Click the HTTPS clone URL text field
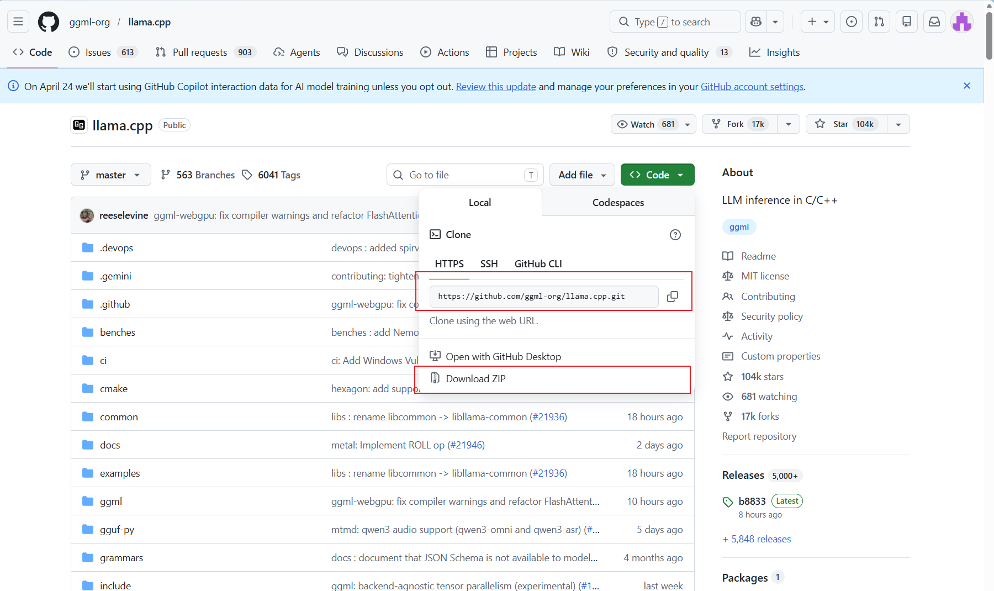This screenshot has width=994, height=591. pos(544,297)
